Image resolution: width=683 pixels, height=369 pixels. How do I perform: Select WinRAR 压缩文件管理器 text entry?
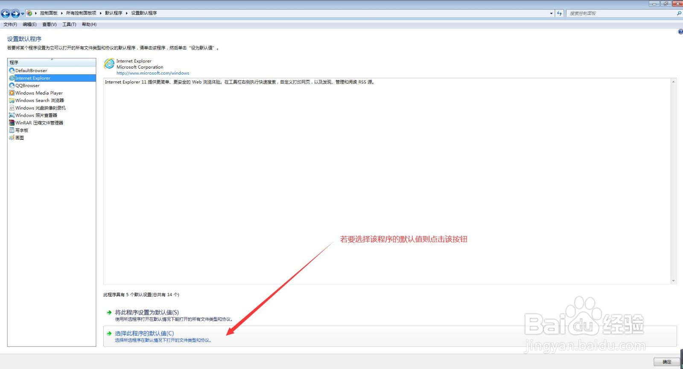[x=39, y=123]
